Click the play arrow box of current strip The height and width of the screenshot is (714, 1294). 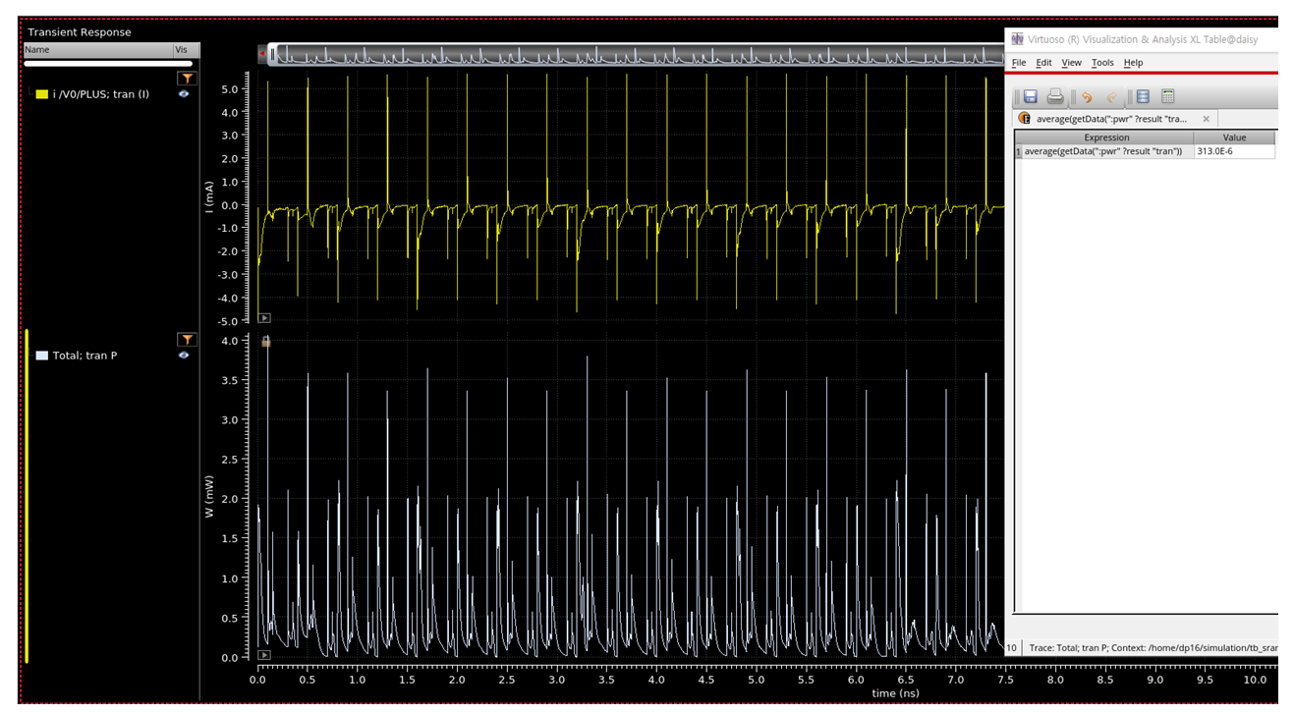(264, 318)
